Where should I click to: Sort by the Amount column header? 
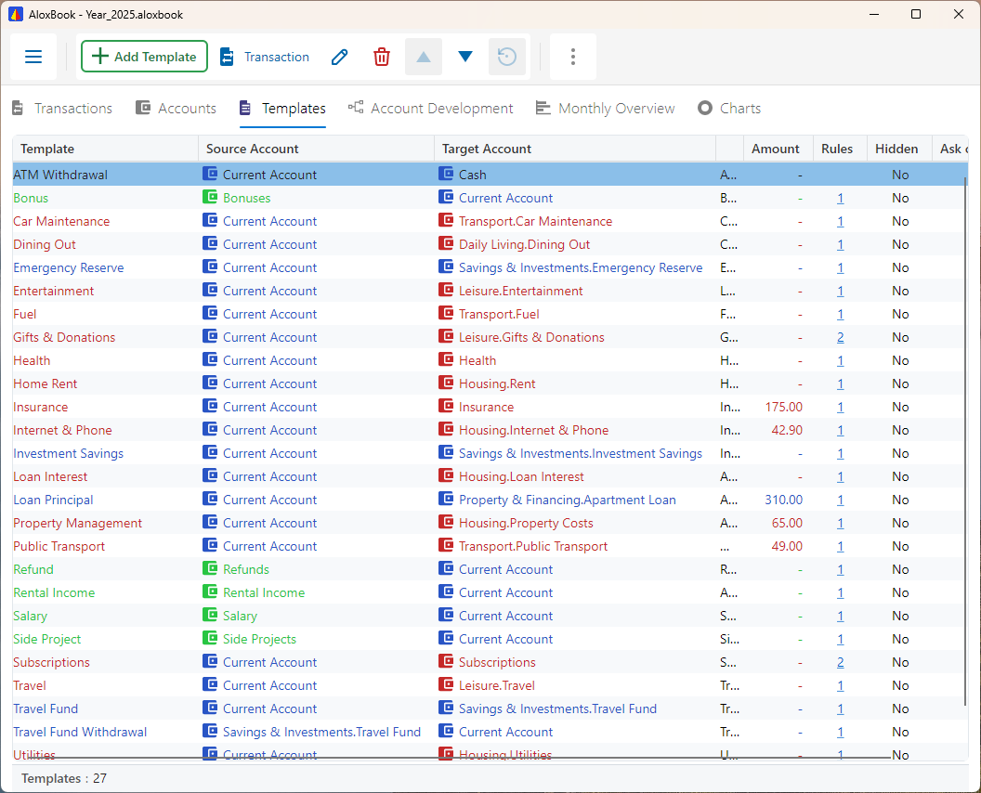tap(778, 149)
